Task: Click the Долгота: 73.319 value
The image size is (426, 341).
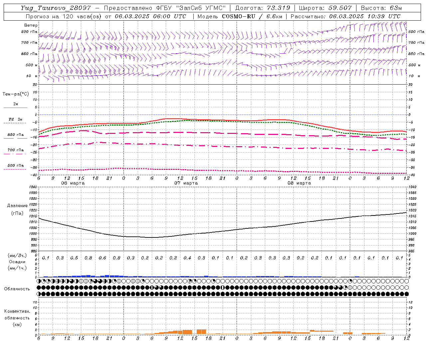Action: (x=263, y=8)
